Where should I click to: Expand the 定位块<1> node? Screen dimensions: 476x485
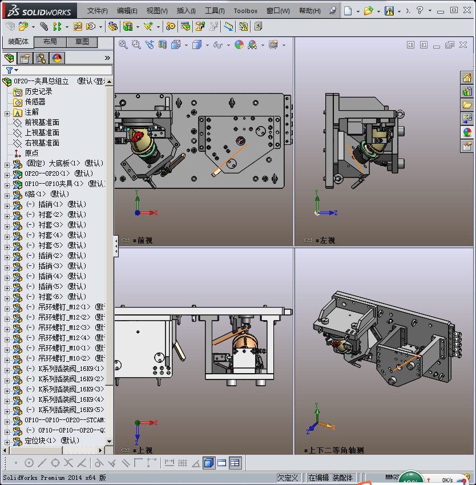[x=7, y=442]
